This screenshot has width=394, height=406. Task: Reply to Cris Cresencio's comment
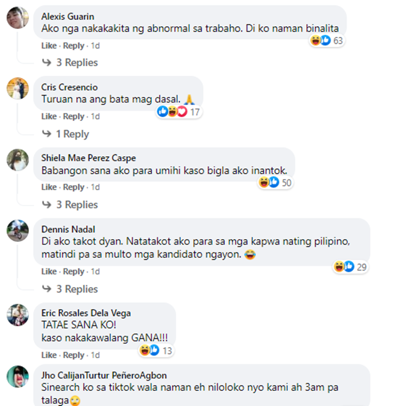pyautogui.click(x=74, y=117)
